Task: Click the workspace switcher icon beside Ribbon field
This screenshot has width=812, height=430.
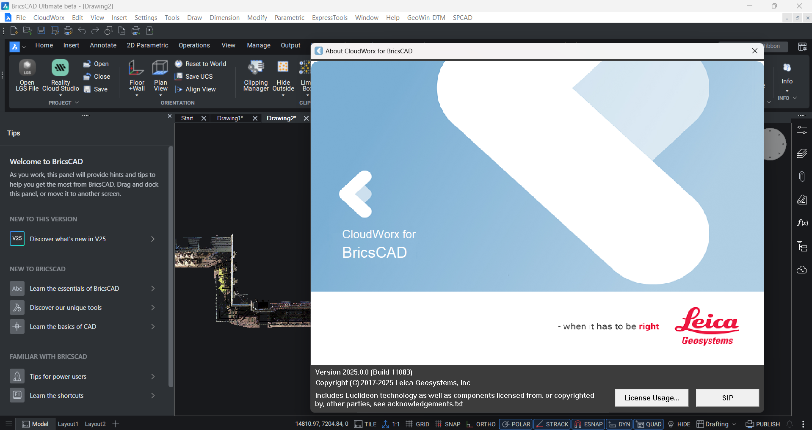Action: click(802, 47)
